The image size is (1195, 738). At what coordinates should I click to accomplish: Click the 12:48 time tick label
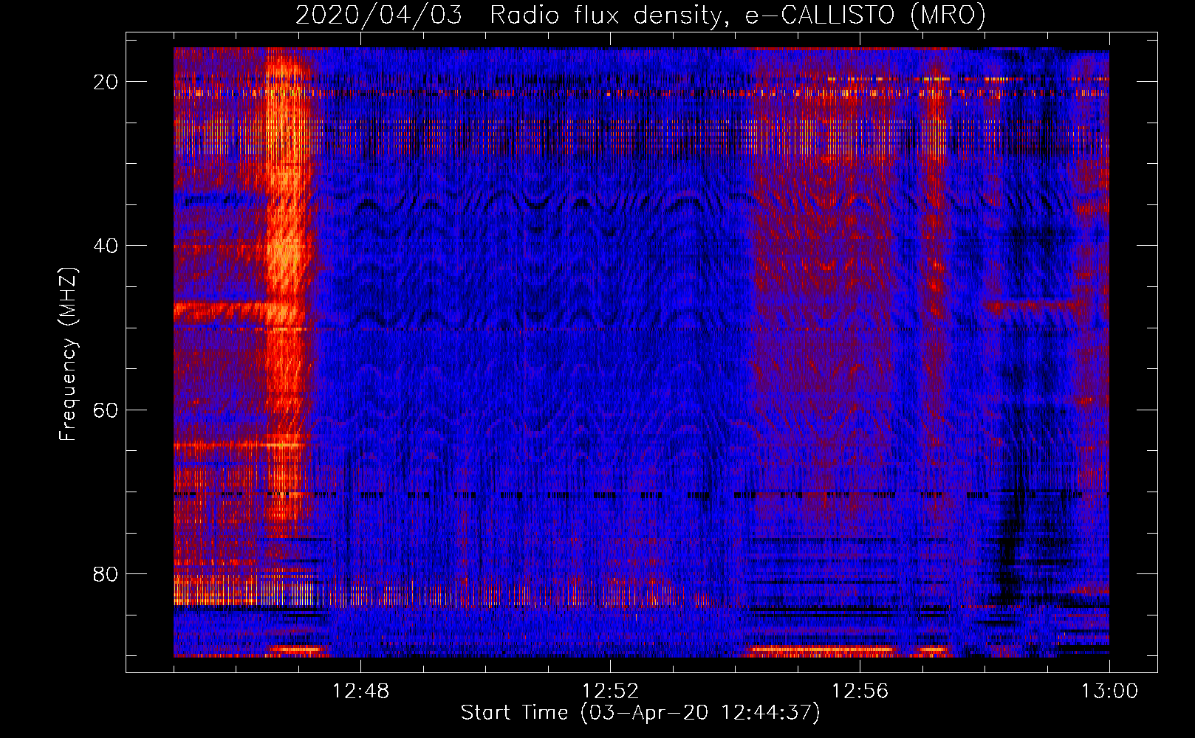click(x=360, y=692)
